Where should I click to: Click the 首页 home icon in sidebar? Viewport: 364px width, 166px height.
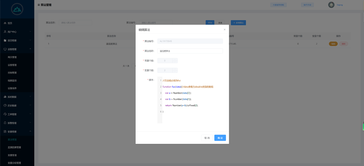tap(5, 23)
